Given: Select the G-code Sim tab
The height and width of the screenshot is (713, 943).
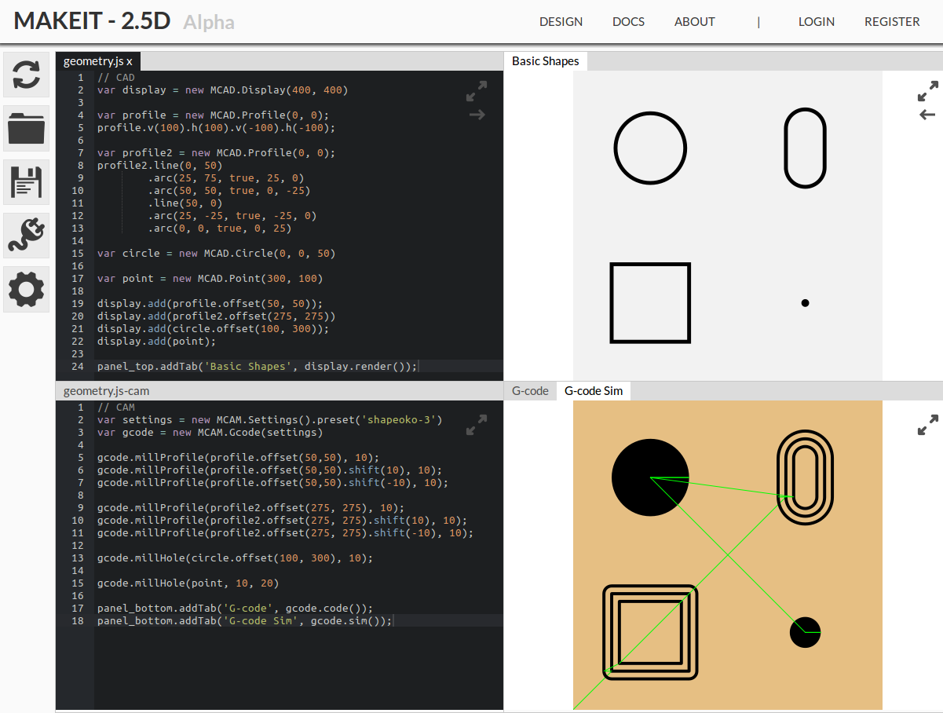Looking at the screenshot, I should coord(593,390).
